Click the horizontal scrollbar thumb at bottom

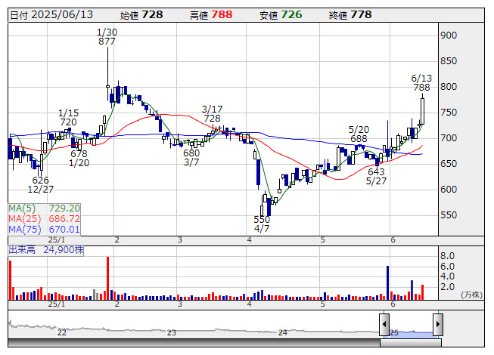pos(411,342)
